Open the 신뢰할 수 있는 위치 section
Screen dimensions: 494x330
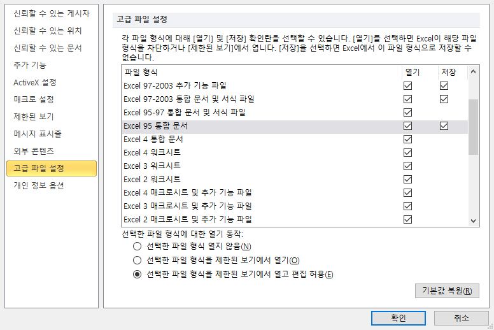click(52, 31)
